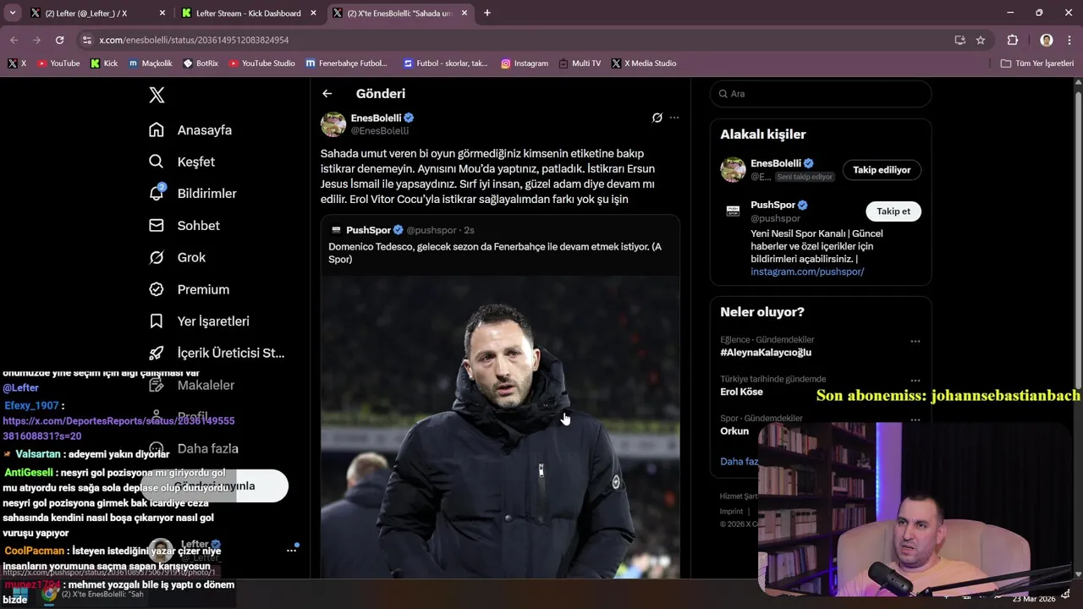Viewport: 1083px width, 609px height.
Task: Click the address bar URL
Action: (194, 40)
